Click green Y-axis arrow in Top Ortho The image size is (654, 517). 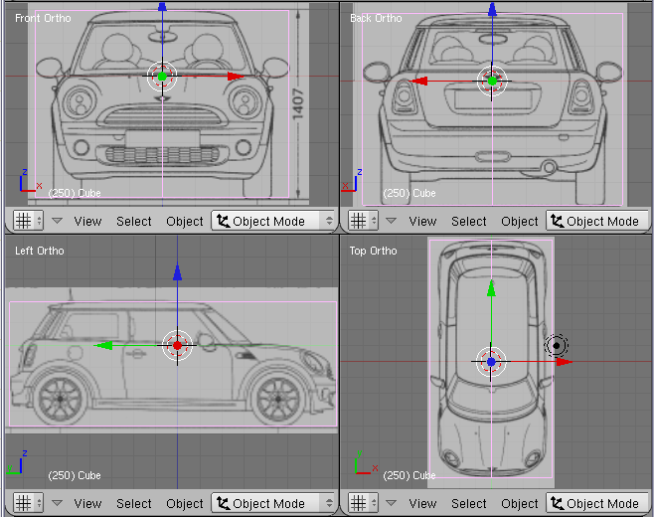click(491, 288)
